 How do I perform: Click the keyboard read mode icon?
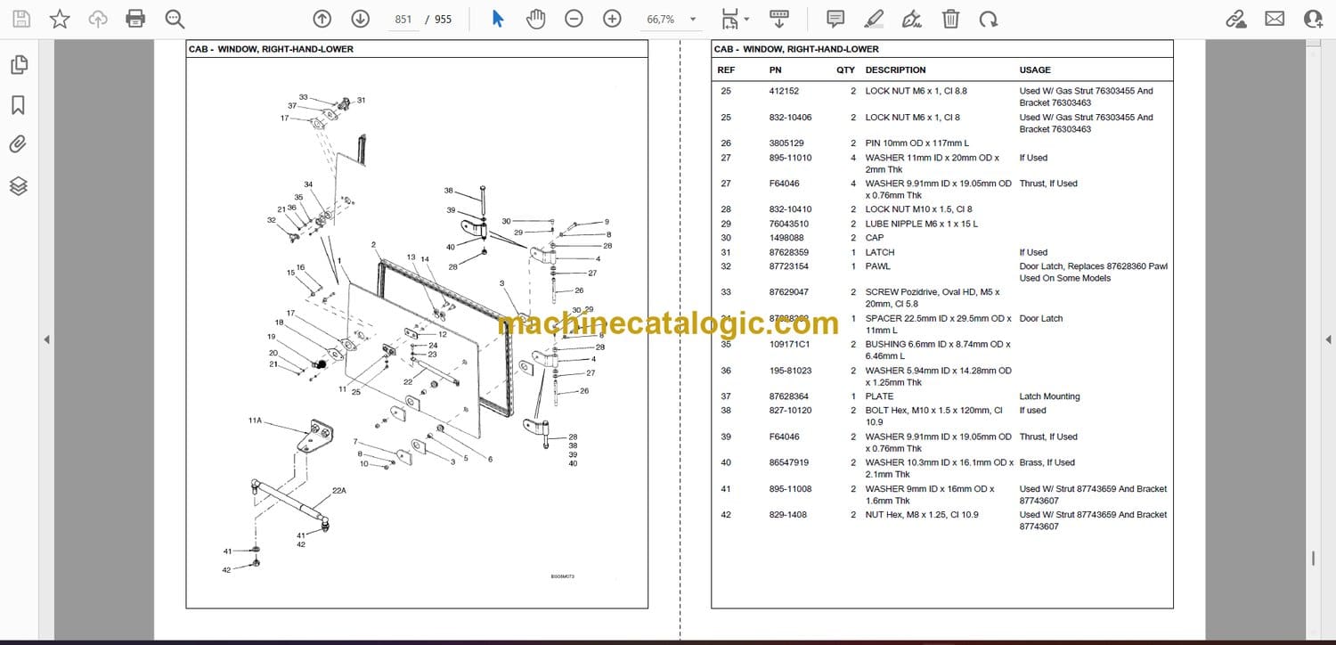coord(779,19)
